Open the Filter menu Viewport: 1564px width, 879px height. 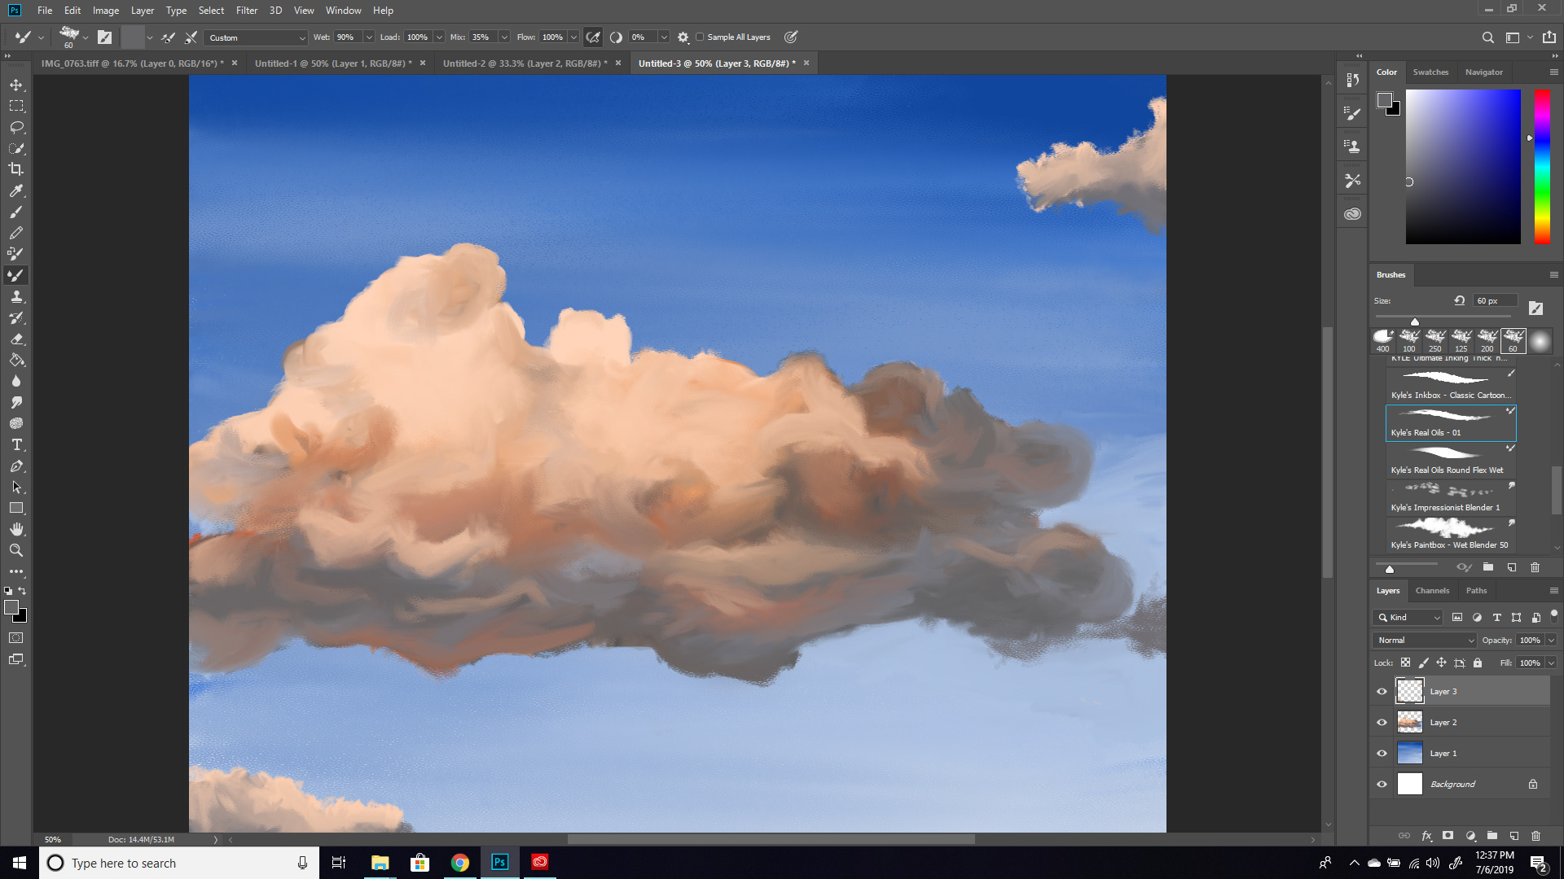pos(246,11)
